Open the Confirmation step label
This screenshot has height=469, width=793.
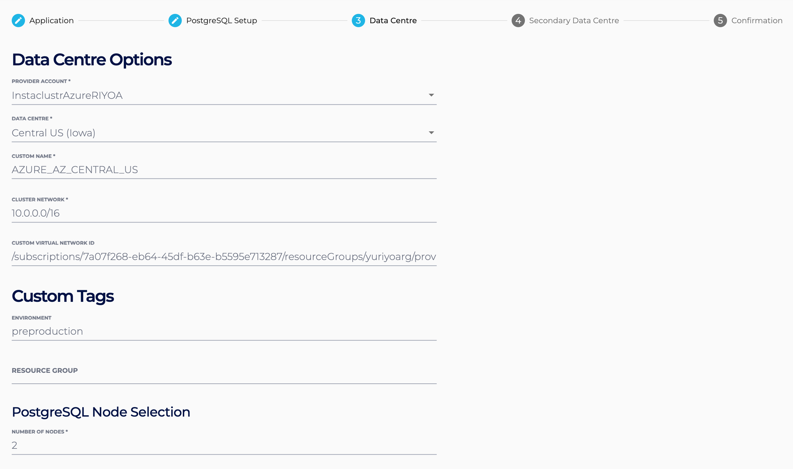coord(757,21)
